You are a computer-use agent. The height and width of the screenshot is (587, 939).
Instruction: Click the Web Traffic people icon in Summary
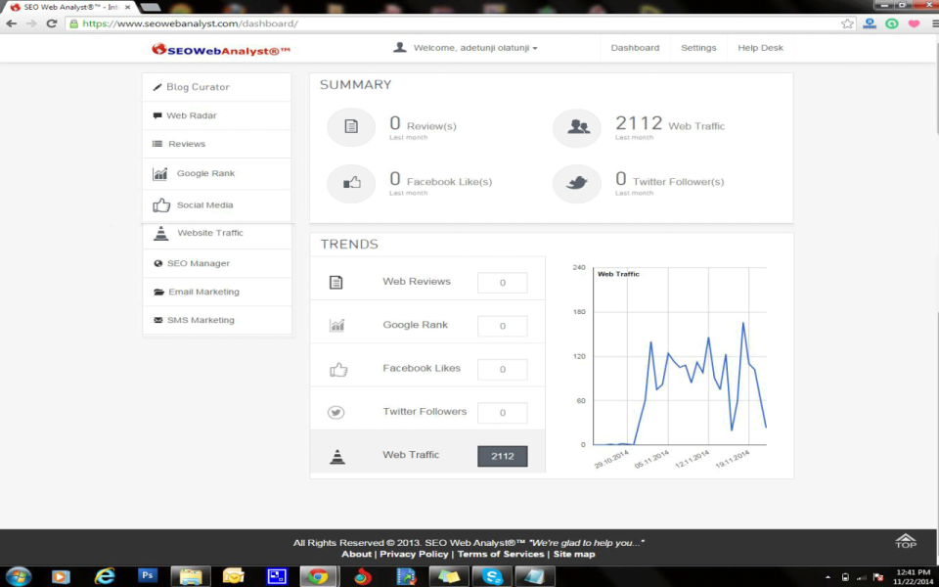(x=576, y=127)
